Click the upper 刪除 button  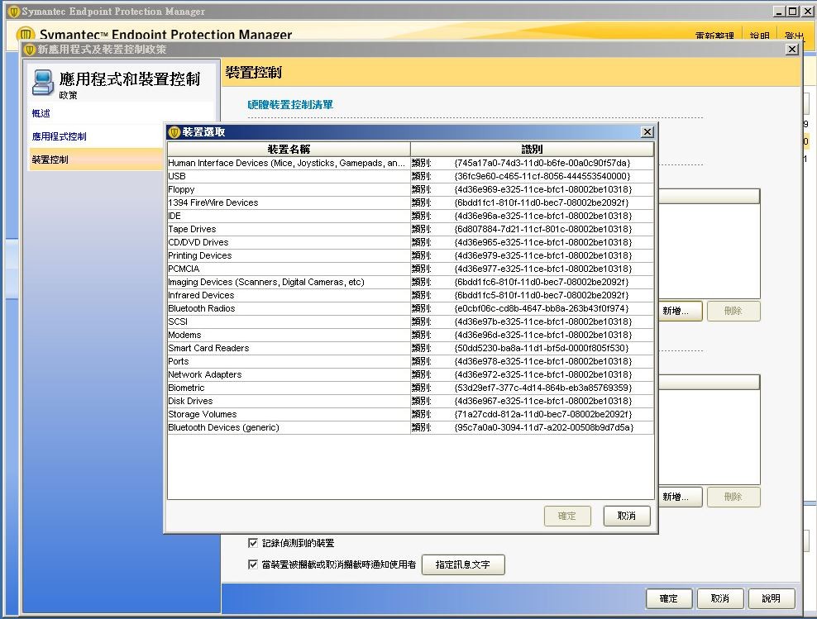click(x=733, y=311)
